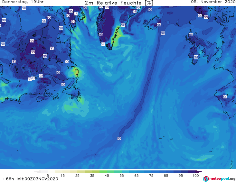Click the '45' tick on the color scale

click(107, 176)
